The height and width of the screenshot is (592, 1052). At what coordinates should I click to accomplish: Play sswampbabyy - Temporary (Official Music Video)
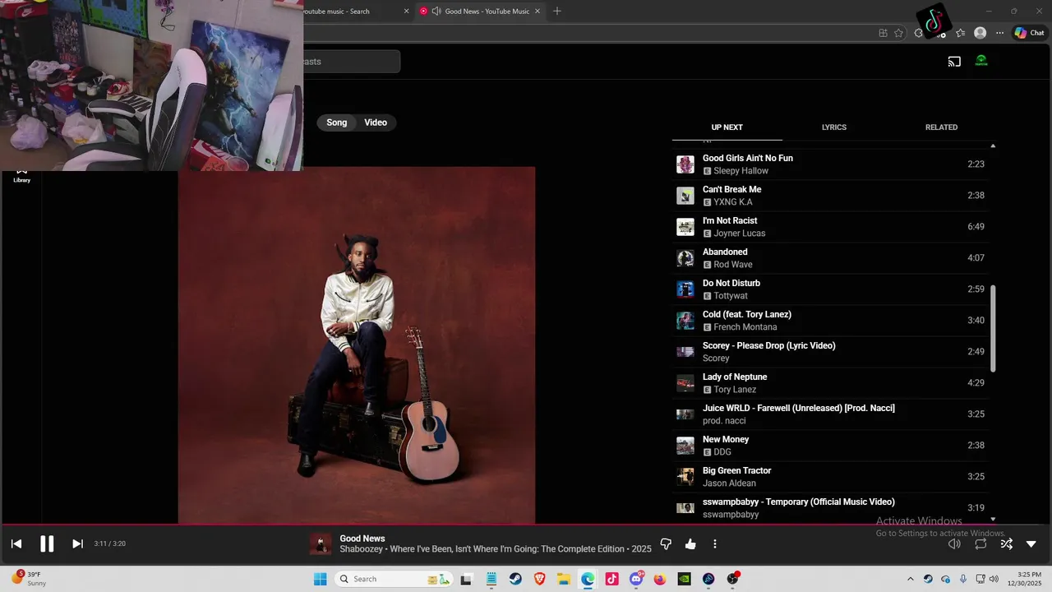[x=830, y=508]
